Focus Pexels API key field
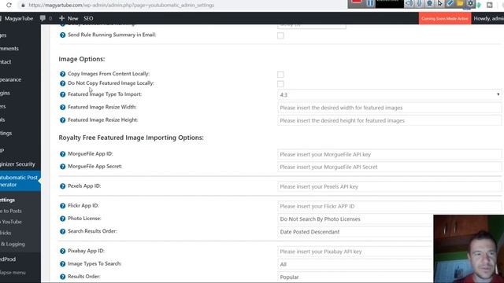 pos(389,186)
